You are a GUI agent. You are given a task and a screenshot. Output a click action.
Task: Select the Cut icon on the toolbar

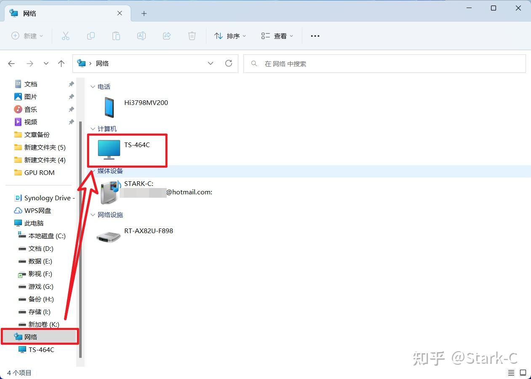65,36
